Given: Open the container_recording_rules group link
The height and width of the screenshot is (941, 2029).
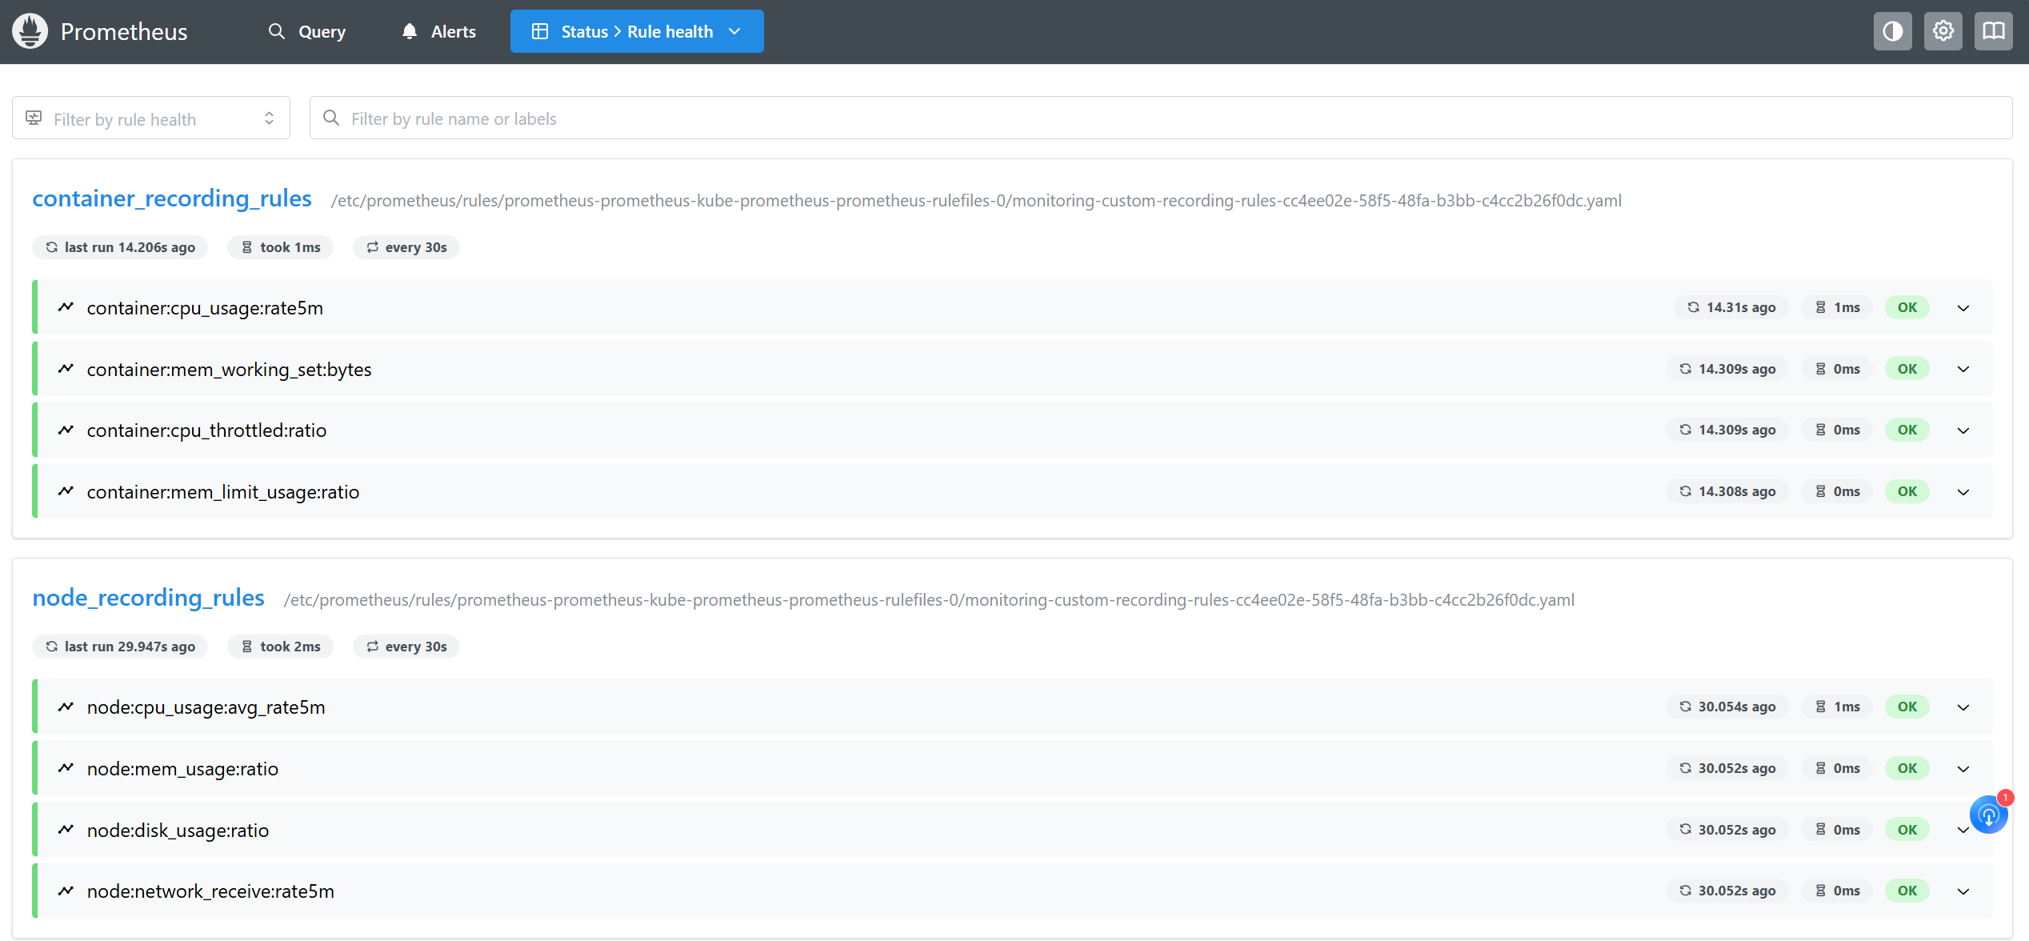Looking at the screenshot, I should pos(172,198).
